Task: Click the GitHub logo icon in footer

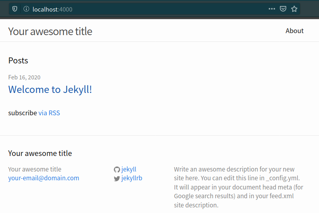Action: point(117,170)
